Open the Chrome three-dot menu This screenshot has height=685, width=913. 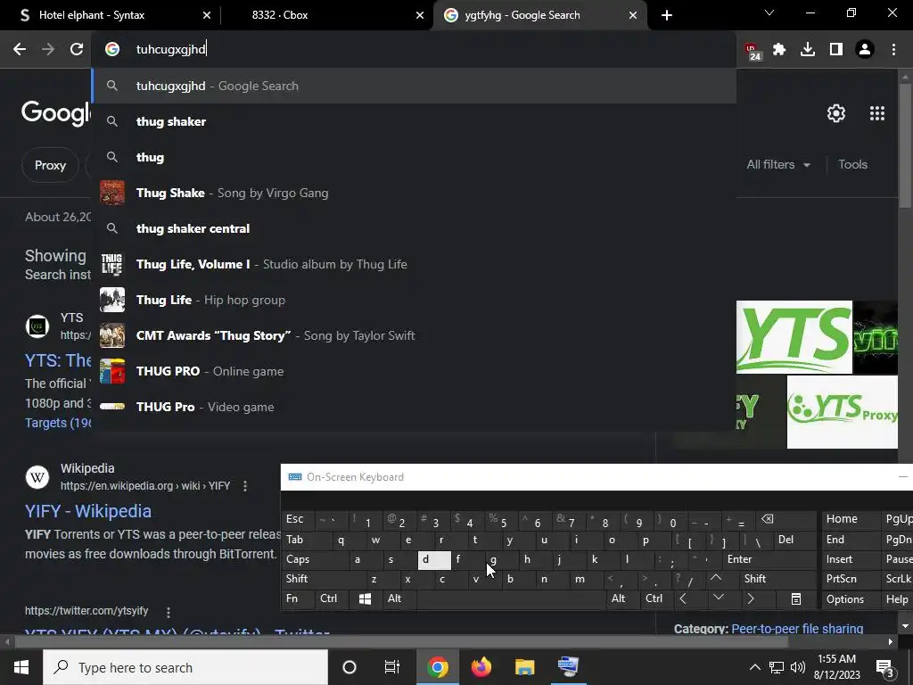893,50
